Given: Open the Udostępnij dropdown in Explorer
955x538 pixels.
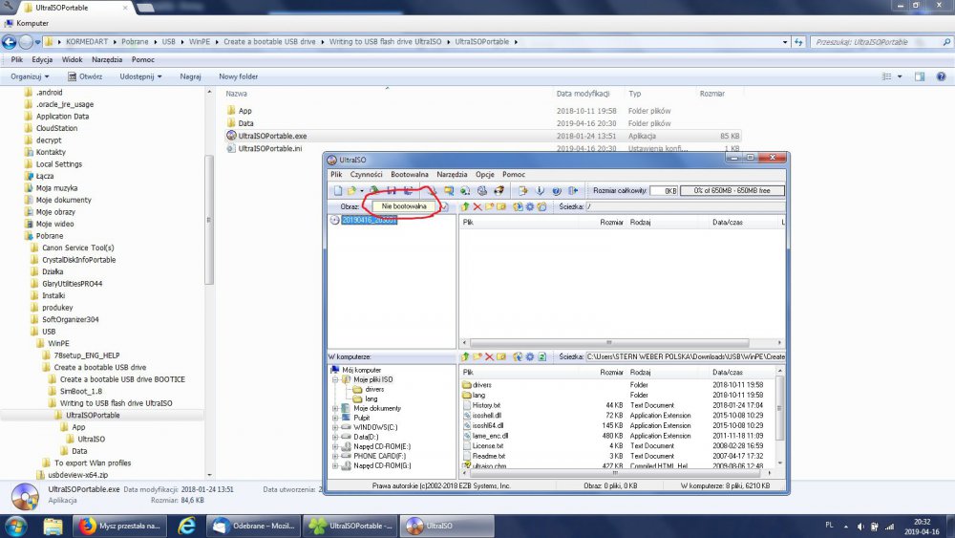Looking at the screenshot, I should click(140, 76).
